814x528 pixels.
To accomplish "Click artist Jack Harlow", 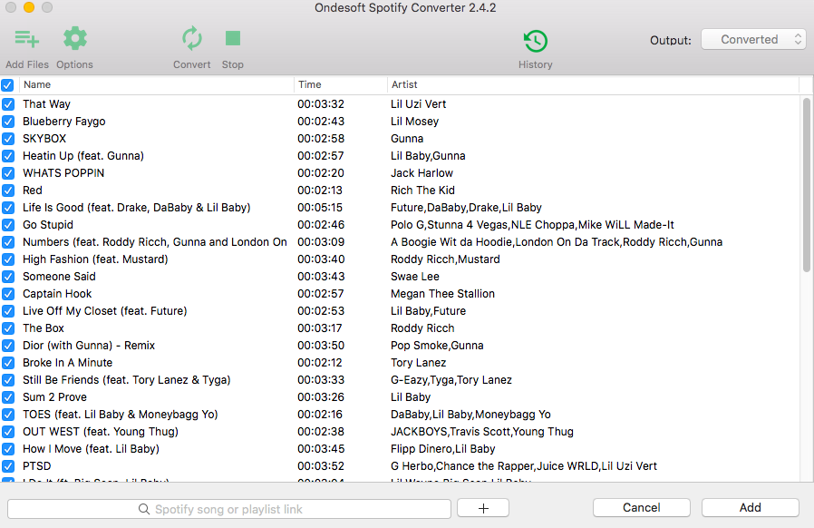I will tap(422, 173).
